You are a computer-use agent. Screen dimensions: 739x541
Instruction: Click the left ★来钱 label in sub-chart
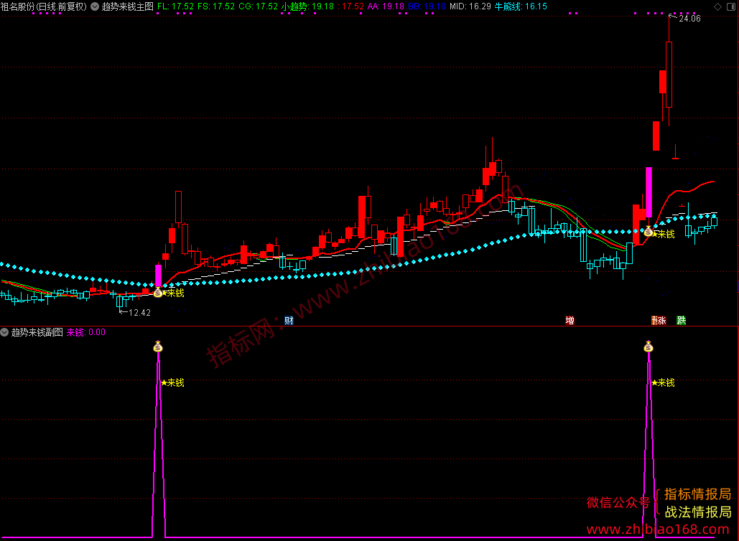coord(172,383)
